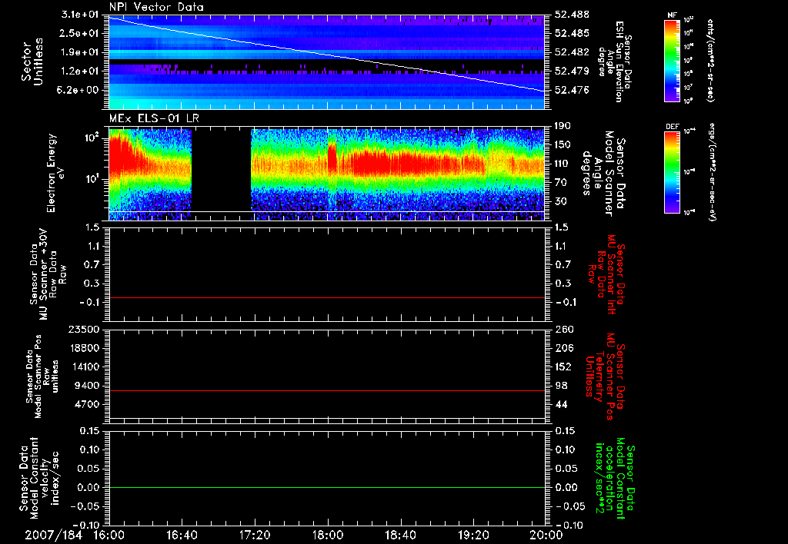Click the 9400 scanner position tick label
The image size is (788, 544).
coord(87,386)
